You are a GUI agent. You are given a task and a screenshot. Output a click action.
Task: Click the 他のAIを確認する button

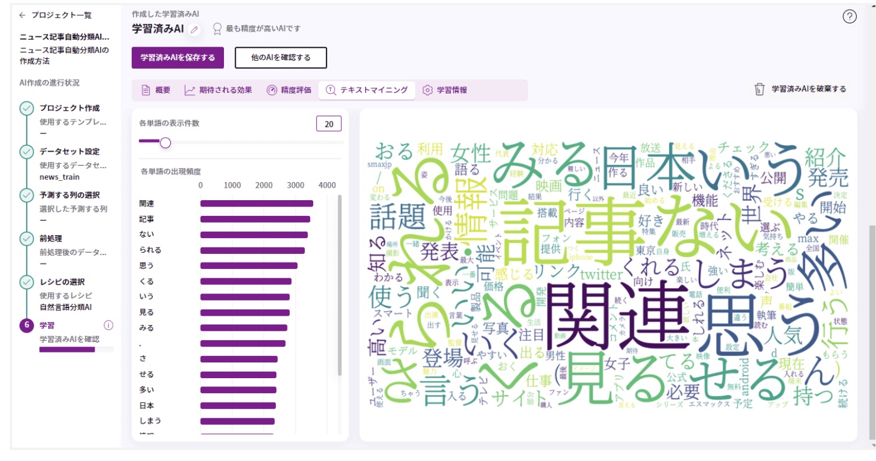pos(281,57)
